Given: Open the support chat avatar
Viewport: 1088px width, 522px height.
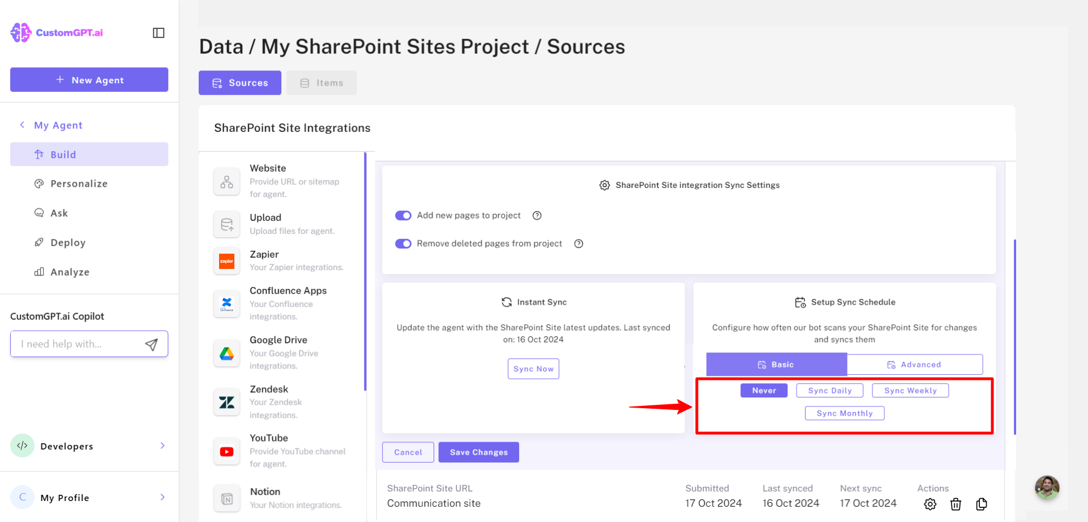Looking at the screenshot, I should [x=1047, y=487].
